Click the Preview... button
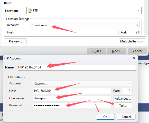This screenshot has height=123, width=149. point(15,41)
